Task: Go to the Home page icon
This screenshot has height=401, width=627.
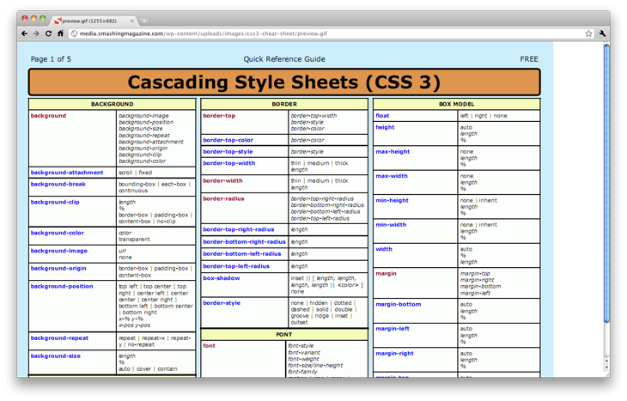Action: pyautogui.click(x=60, y=33)
